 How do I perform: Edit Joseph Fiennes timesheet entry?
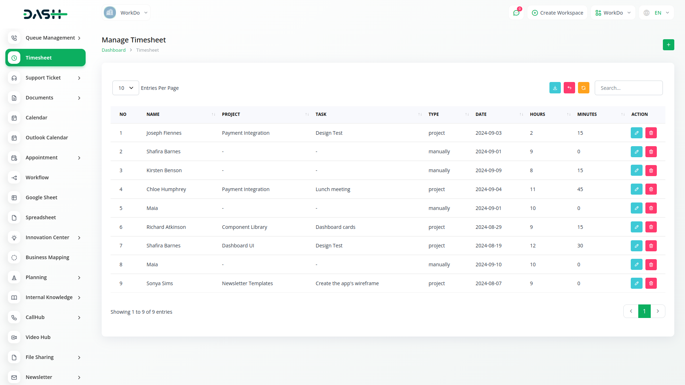636,133
